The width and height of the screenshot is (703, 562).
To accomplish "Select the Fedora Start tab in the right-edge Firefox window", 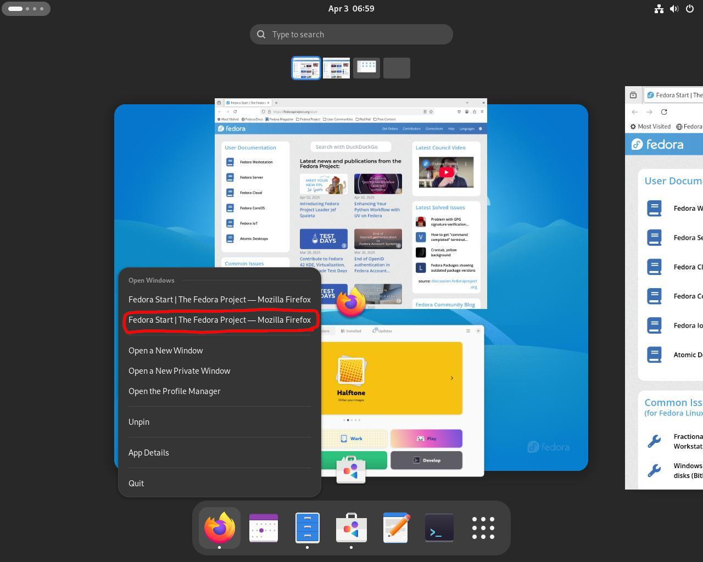I will click(674, 95).
